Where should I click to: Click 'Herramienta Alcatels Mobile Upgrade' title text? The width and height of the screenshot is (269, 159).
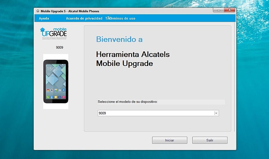pyautogui.click(x=133, y=59)
